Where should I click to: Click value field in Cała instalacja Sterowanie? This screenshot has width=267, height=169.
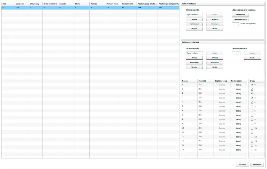[x=194, y=15]
